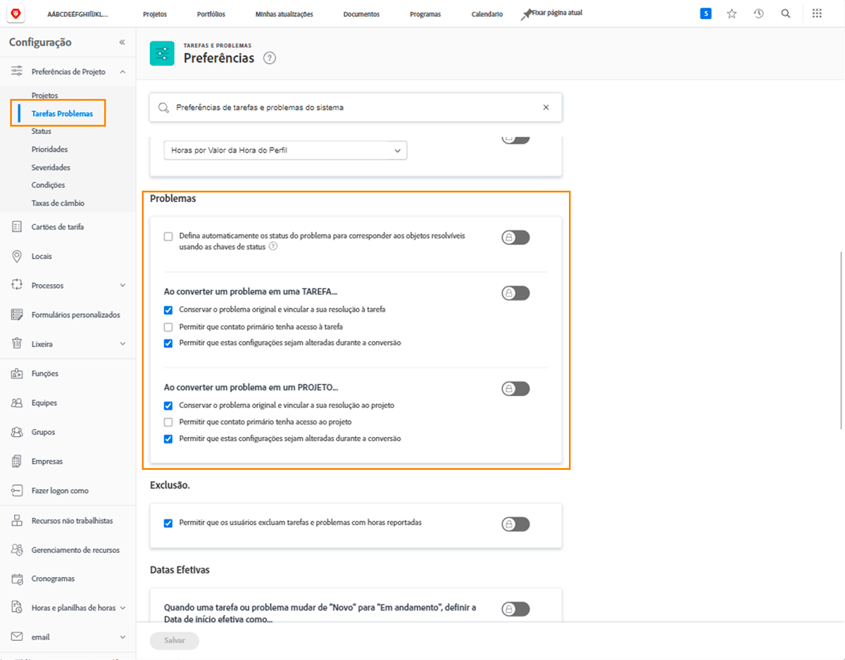Select the Equipes teams icon
This screenshot has width=845, height=660.
(15, 402)
